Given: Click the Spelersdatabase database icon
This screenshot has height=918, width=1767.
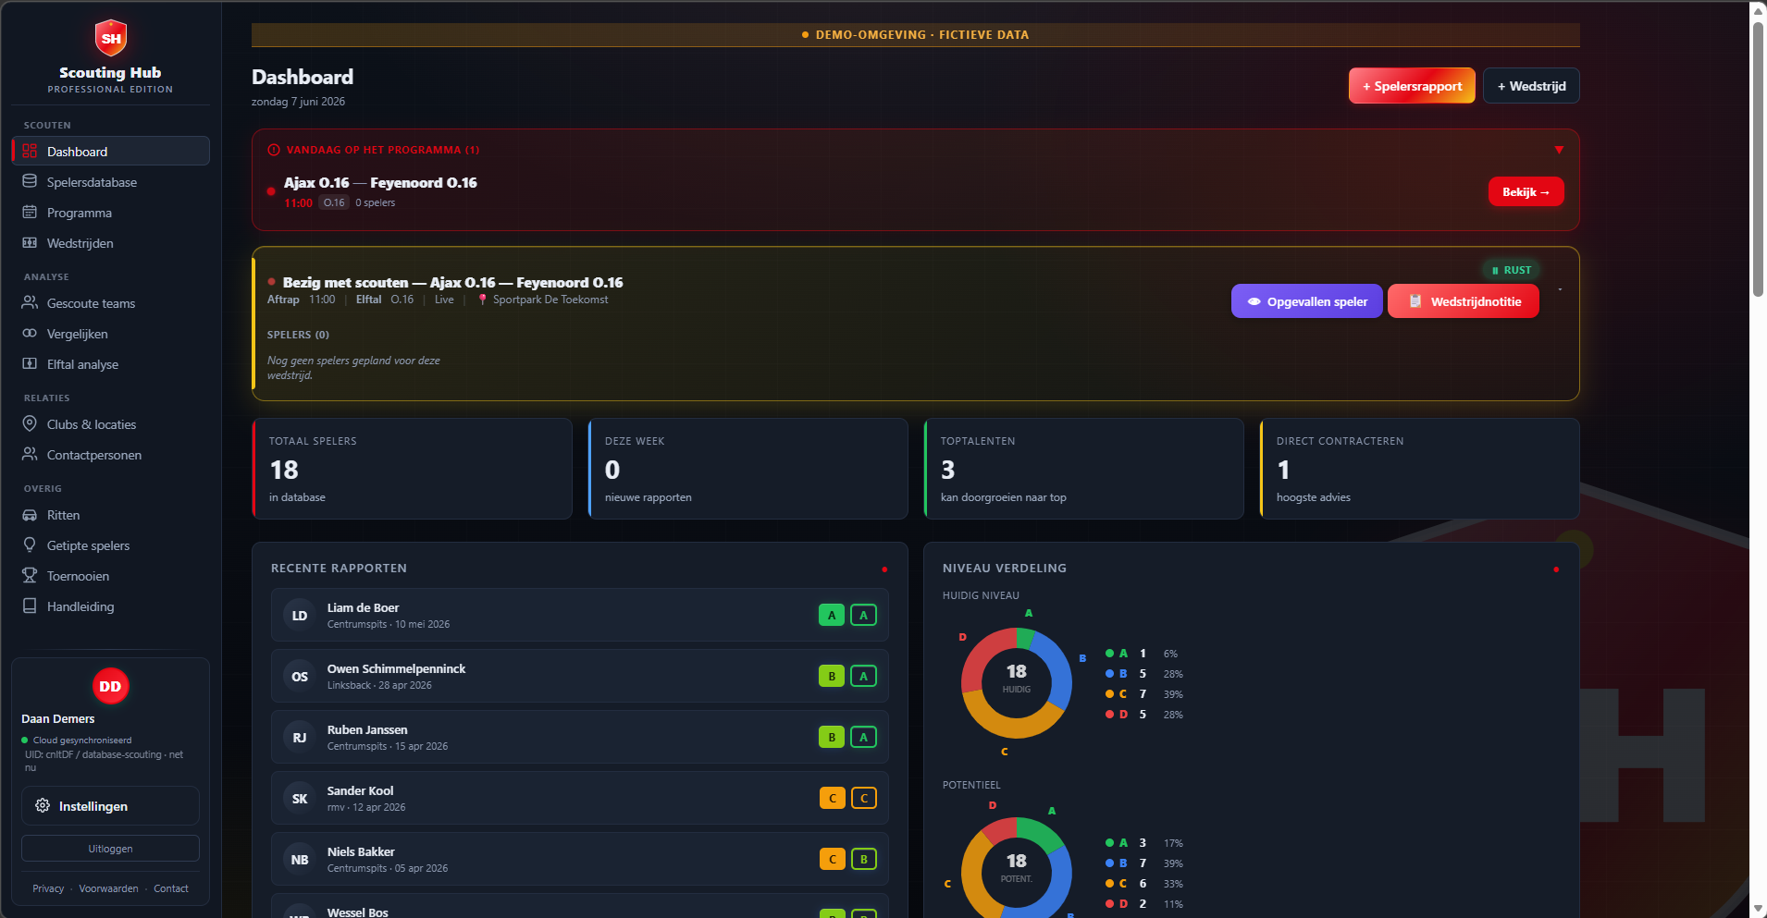Looking at the screenshot, I should point(30,182).
